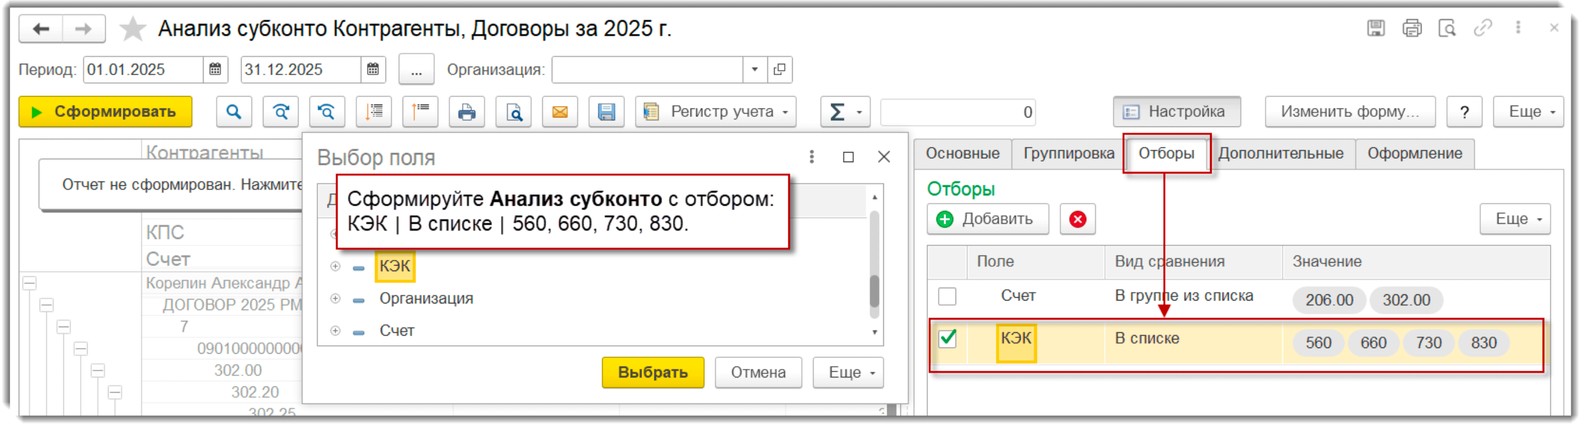Collapse the Корелин Александр tree row
The image size is (1581, 426).
[x=29, y=283]
